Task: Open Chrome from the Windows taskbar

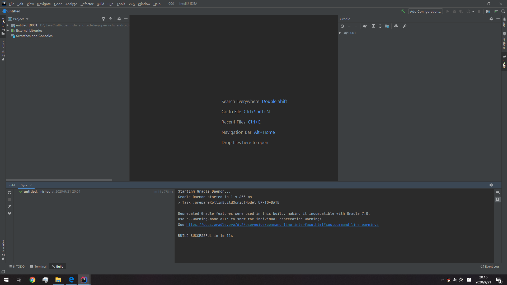Action: (x=32, y=280)
